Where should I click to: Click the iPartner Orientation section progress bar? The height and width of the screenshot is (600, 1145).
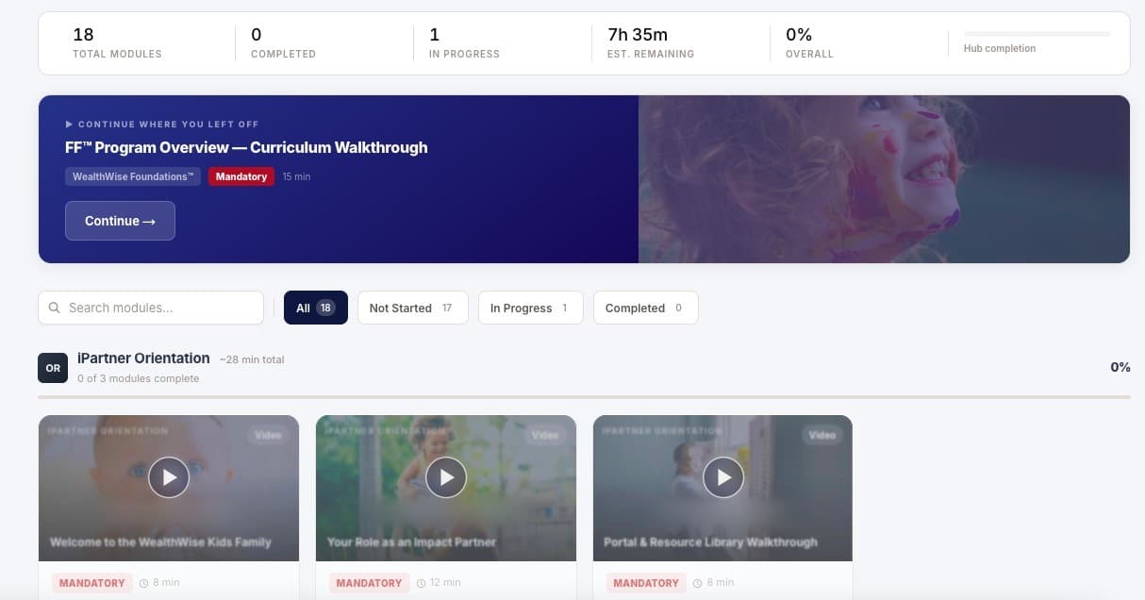click(584, 397)
